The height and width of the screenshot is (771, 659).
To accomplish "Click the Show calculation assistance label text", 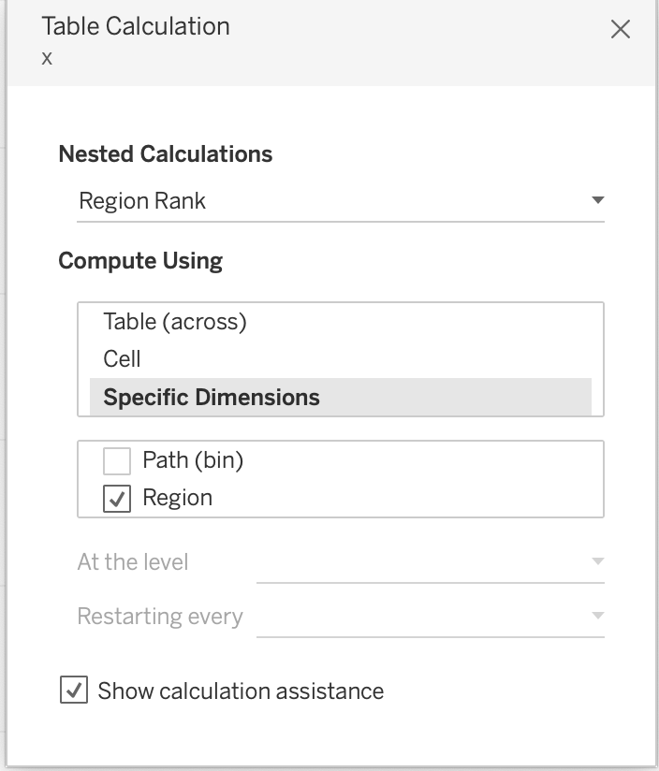I will pyautogui.click(x=241, y=691).
